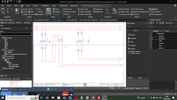
Task: Click the Windows Start button
Action: point(3,98)
